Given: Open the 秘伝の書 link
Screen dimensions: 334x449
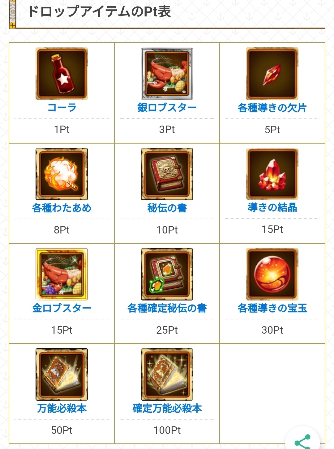Looking at the screenshot, I should point(167,208).
